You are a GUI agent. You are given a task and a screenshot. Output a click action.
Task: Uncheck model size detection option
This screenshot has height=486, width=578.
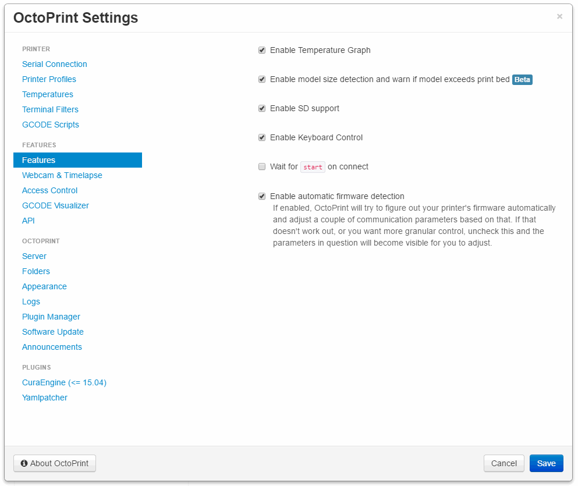[262, 79]
